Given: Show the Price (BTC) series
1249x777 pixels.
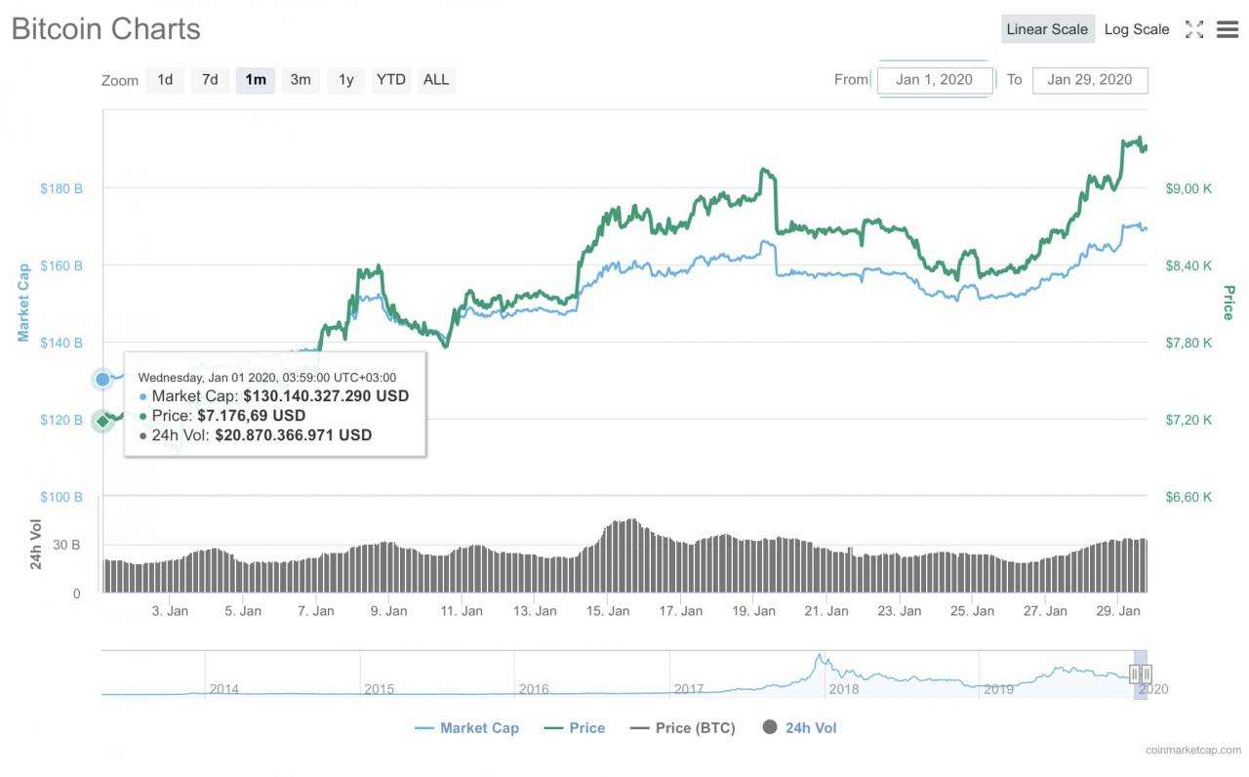Looking at the screenshot, I should click(683, 727).
